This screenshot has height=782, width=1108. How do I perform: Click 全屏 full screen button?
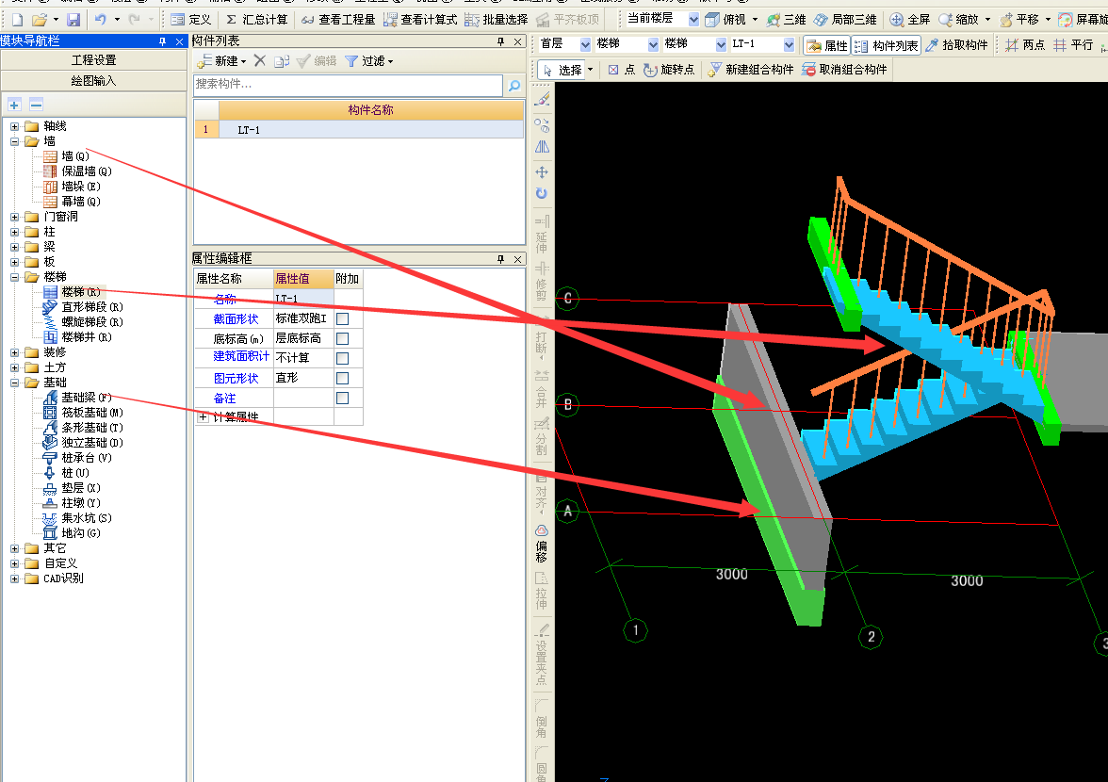point(909,20)
